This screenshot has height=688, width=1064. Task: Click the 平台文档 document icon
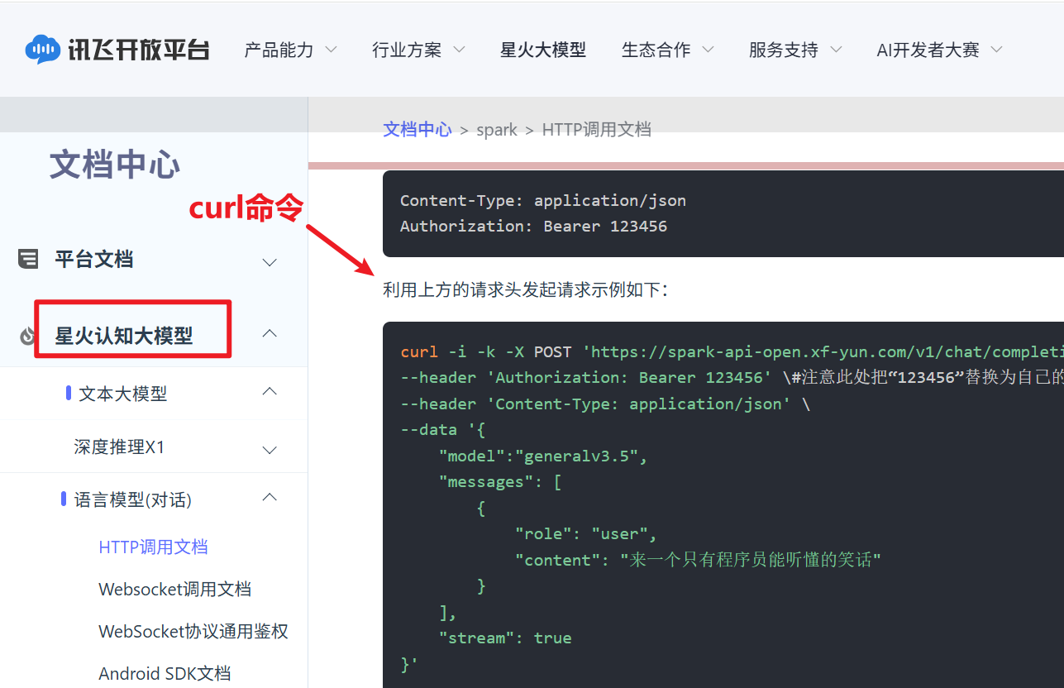pos(28,260)
